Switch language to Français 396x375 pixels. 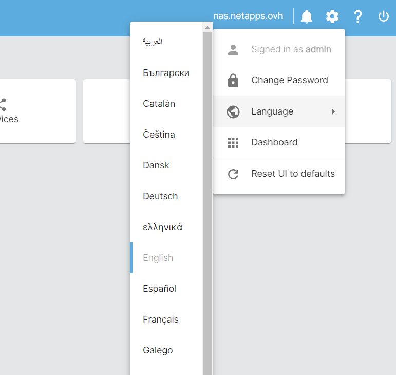(x=161, y=320)
